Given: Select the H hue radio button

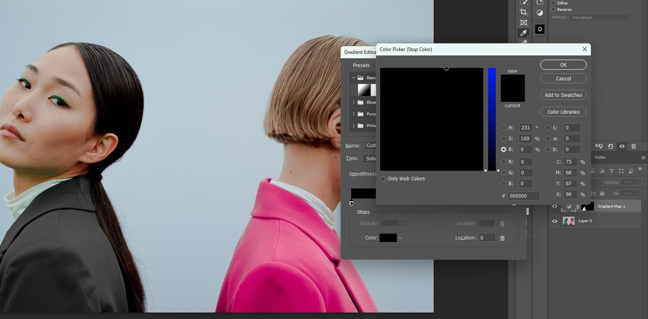Looking at the screenshot, I should tap(503, 128).
